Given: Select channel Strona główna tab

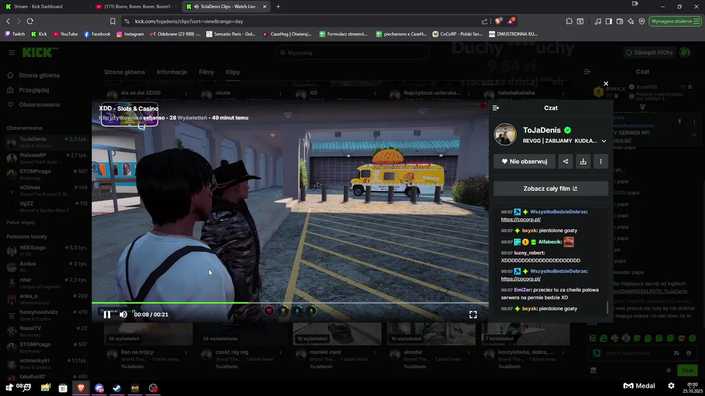Looking at the screenshot, I should [124, 72].
